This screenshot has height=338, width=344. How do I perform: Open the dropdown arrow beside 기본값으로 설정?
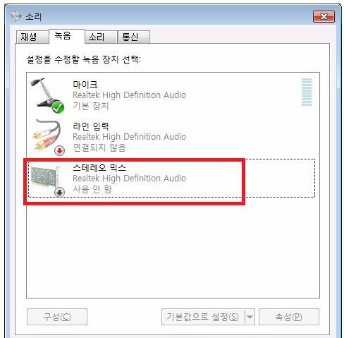250,317
